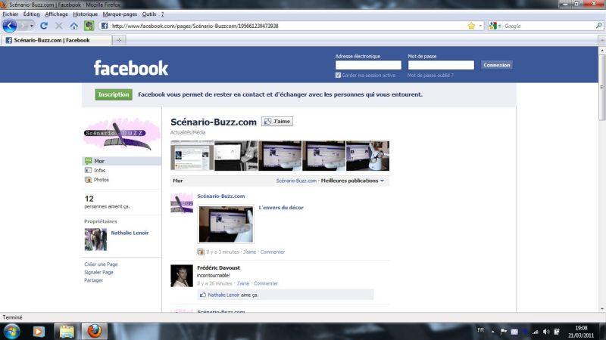
Task: Click Frédéric Davoust's profile picture
Action: 182,276
